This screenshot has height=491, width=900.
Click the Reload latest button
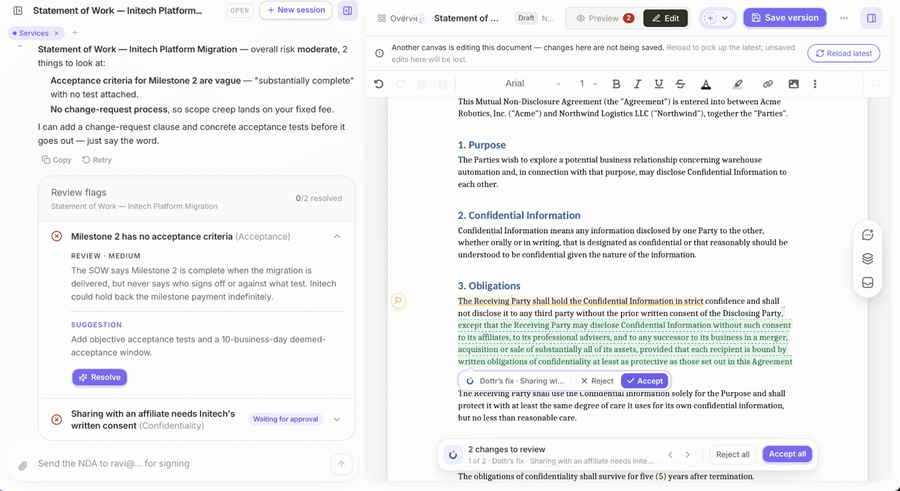tap(843, 53)
